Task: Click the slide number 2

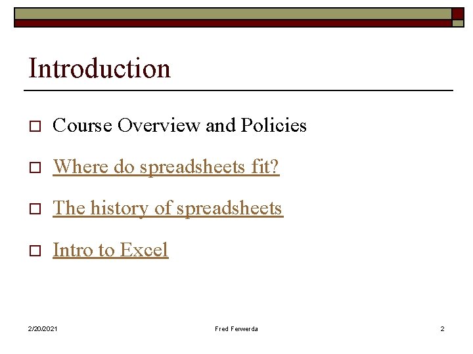Action: pos(442,328)
